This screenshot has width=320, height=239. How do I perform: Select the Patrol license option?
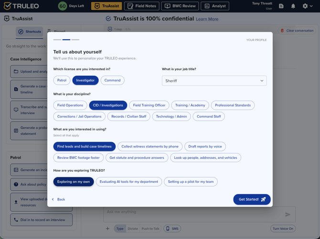(62, 80)
